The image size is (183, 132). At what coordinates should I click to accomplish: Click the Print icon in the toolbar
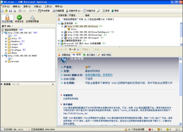pos(15,11)
